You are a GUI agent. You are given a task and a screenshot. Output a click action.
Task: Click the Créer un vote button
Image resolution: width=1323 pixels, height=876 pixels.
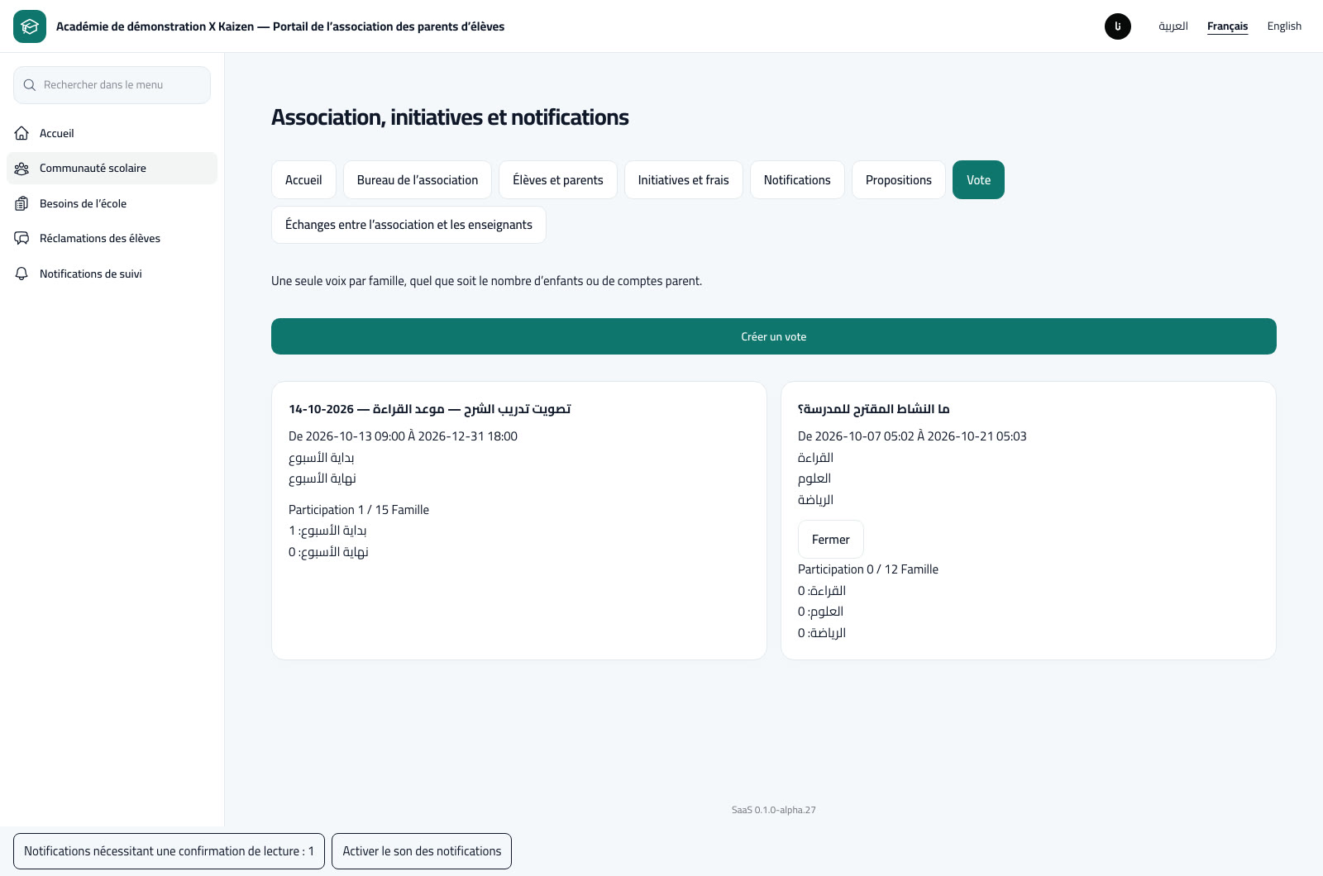point(774,336)
